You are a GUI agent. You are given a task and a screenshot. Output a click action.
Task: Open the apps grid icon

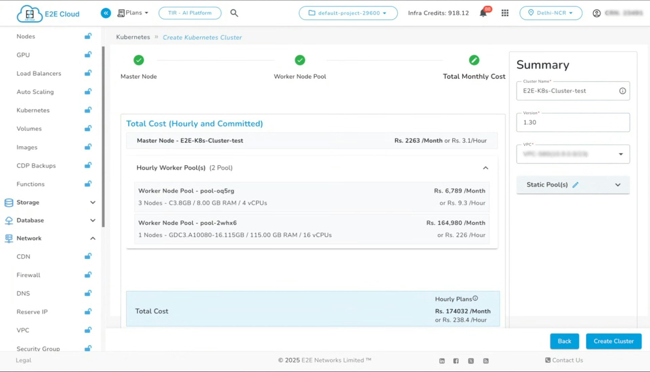tap(505, 13)
